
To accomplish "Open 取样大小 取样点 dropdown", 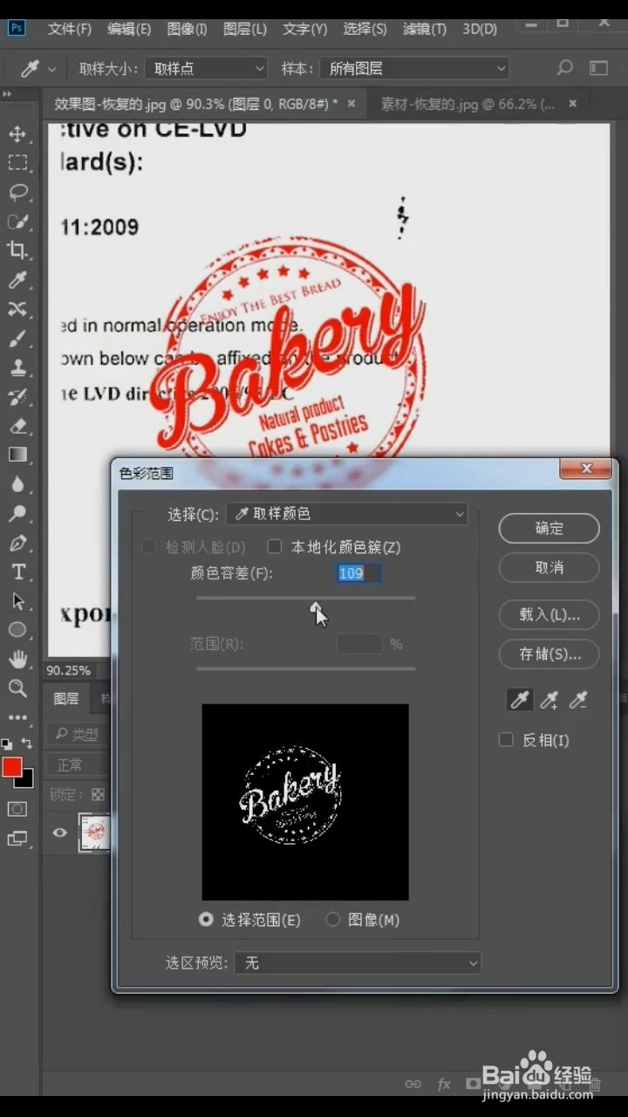I will (x=206, y=68).
